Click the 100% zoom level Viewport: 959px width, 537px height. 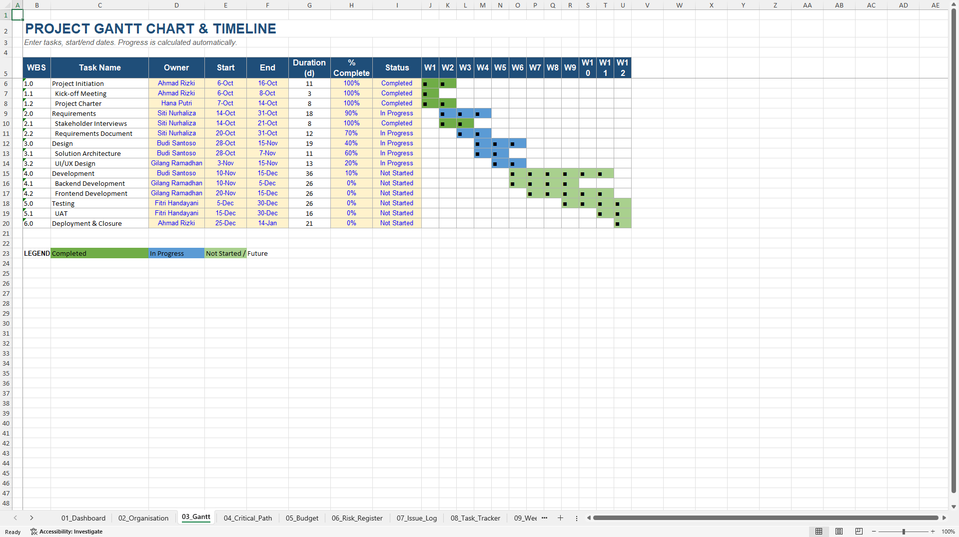coord(948,532)
